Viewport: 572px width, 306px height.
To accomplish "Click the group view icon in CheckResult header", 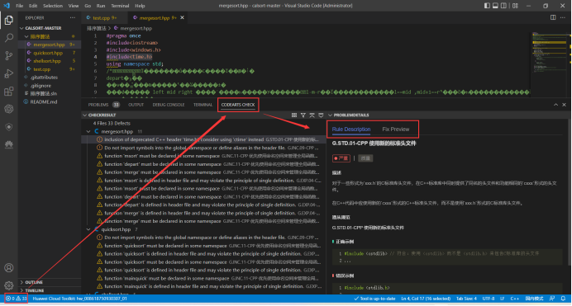I will pyautogui.click(x=294, y=115).
